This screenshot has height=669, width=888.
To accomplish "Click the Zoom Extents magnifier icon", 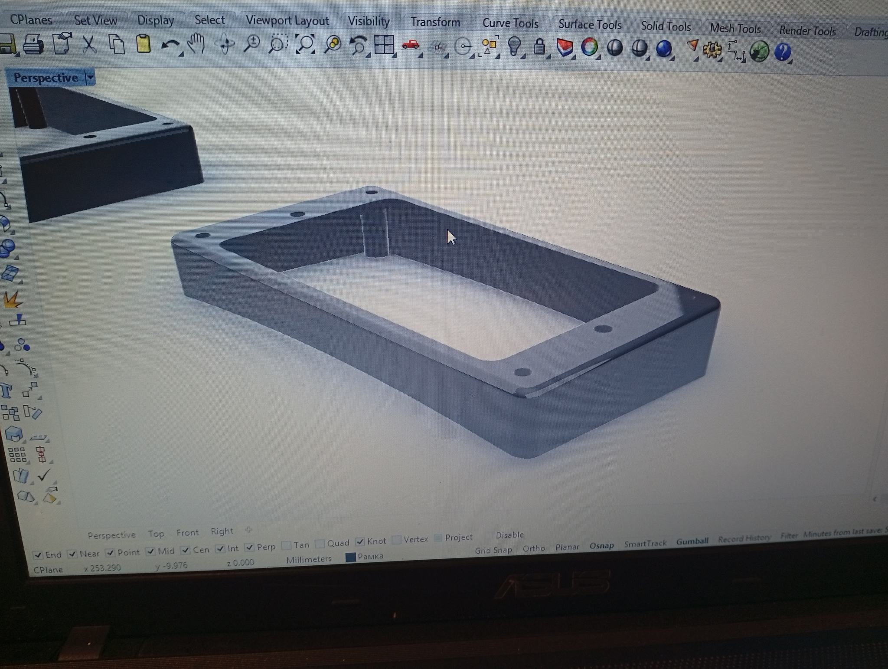I will click(306, 44).
